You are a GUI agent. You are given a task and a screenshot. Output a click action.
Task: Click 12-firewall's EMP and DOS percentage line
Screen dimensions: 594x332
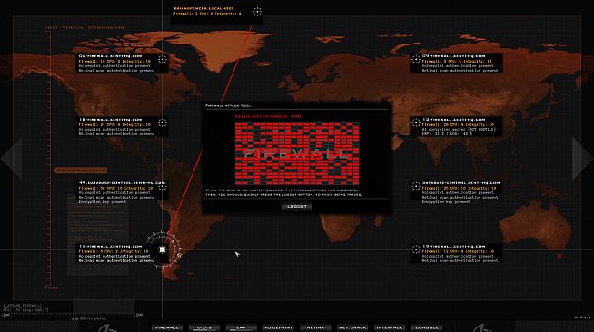(x=448, y=134)
